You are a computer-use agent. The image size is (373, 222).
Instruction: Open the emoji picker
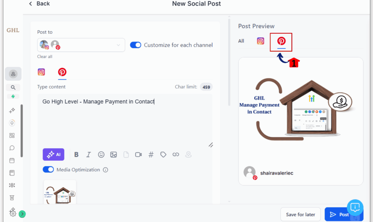coord(101,155)
